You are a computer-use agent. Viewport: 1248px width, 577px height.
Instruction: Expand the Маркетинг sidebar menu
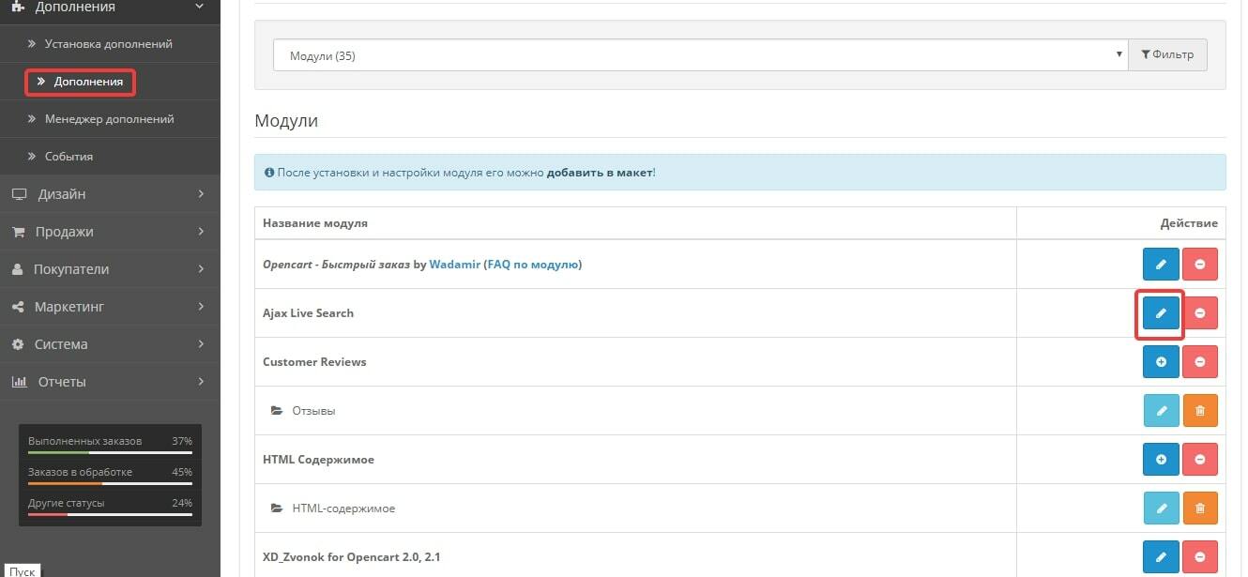click(110, 307)
